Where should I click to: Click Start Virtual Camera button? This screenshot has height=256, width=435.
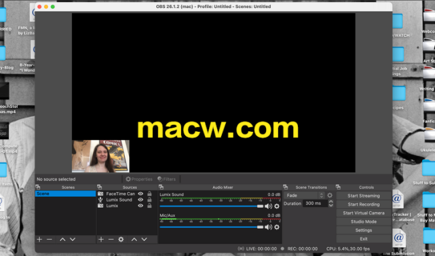[x=364, y=213]
